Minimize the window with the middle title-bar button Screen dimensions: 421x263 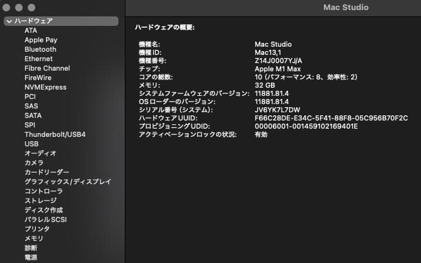pyautogui.click(x=19, y=8)
